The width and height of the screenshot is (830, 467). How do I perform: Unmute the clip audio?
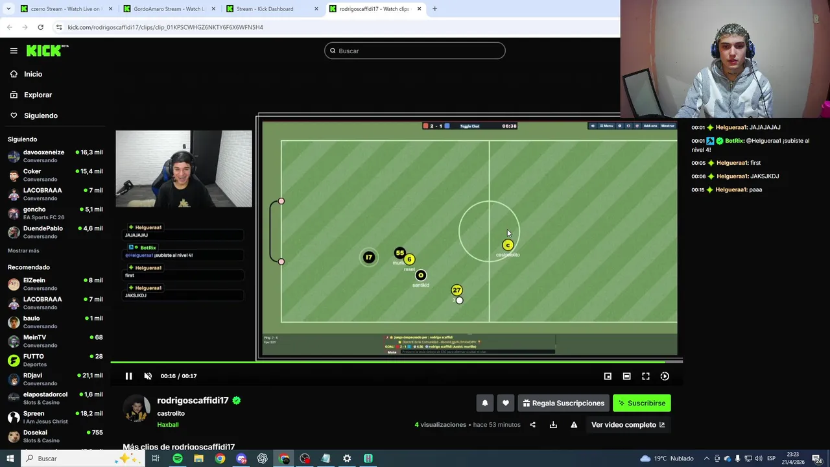tap(148, 376)
